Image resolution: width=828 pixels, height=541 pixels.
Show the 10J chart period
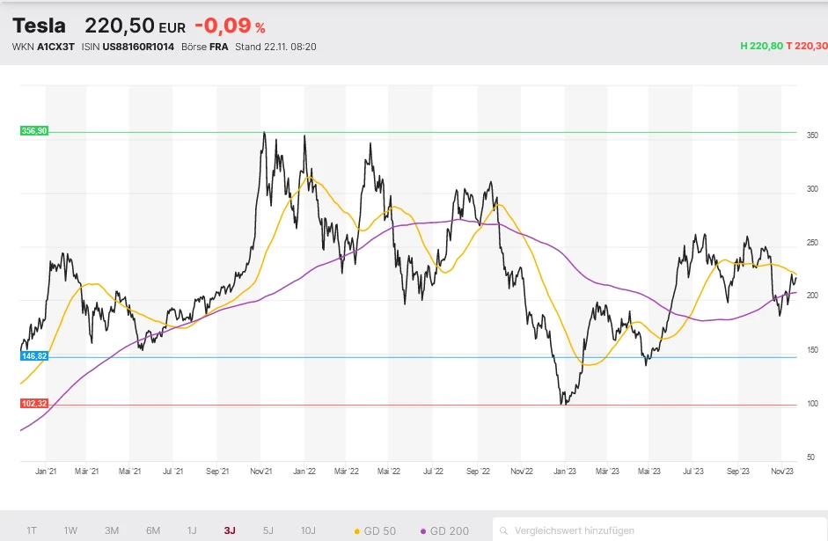pyautogui.click(x=308, y=530)
